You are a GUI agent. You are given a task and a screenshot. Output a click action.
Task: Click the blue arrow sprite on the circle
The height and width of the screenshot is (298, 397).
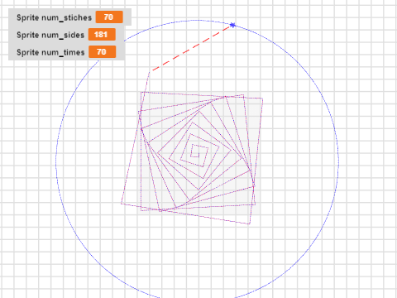(x=233, y=25)
